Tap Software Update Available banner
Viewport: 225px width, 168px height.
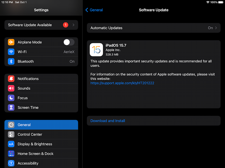41,25
